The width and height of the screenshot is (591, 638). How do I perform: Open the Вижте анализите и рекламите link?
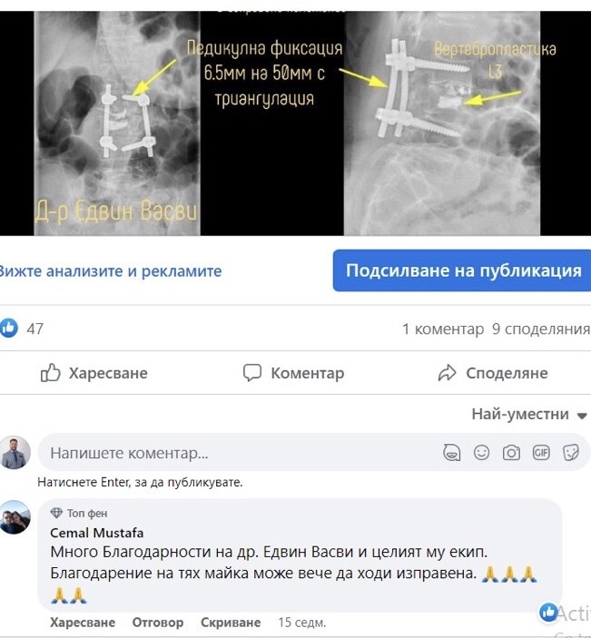click(x=111, y=271)
